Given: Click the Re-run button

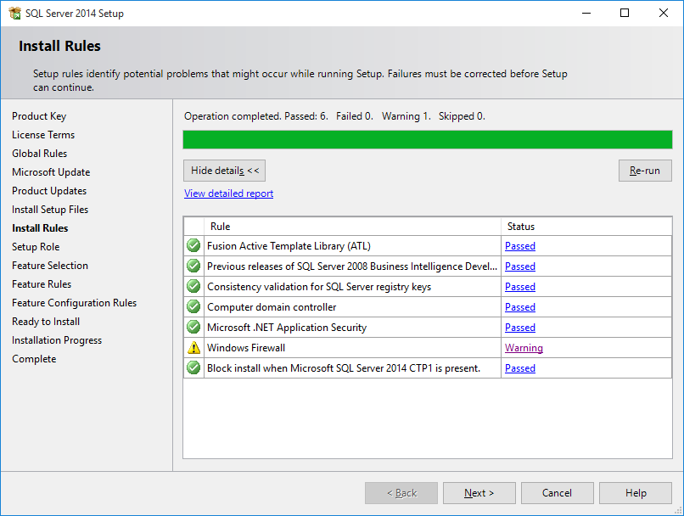Looking at the screenshot, I should click(645, 170).
